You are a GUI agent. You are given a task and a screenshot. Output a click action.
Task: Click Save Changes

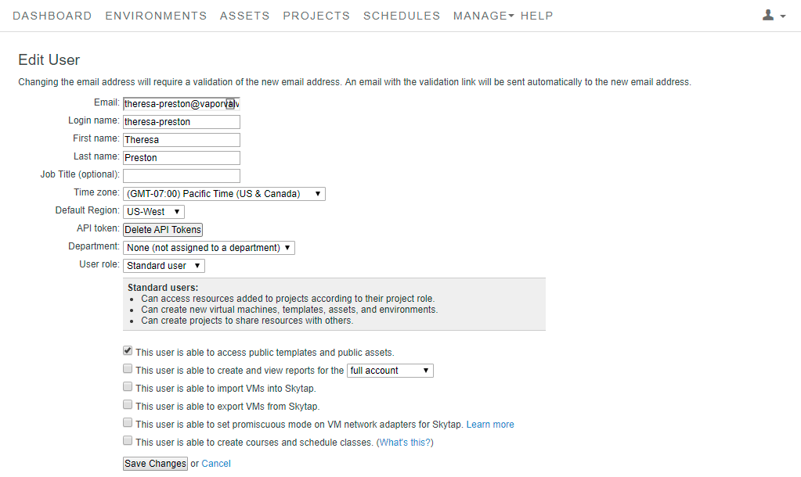pyautogui.click(x=154, y=463)
